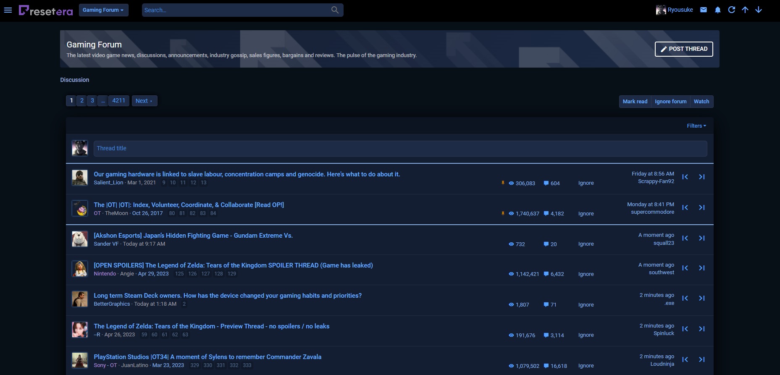
Task: Open page 84 of |OT| Index thread
Action: (213, 213)
